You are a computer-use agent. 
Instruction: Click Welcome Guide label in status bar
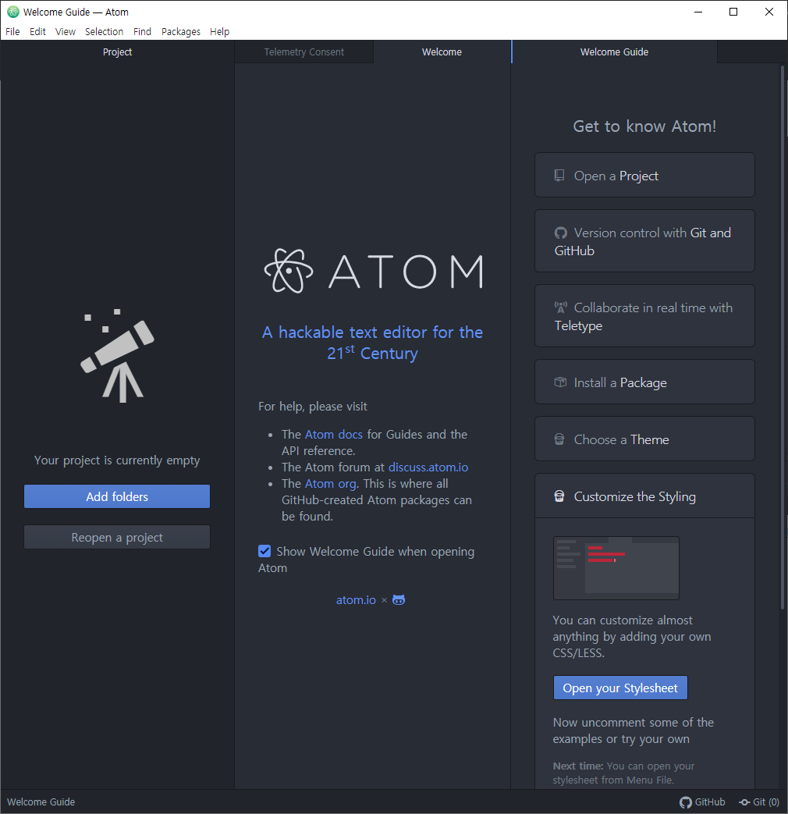click(41, 802)
